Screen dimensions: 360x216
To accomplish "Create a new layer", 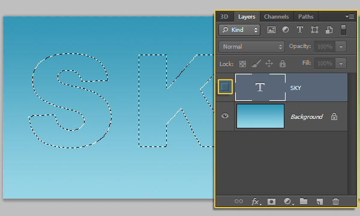I will [320, 202].
